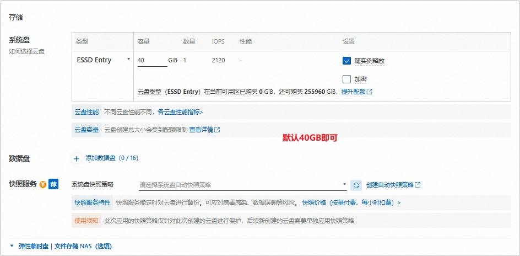The image size is (520, 256).
Task: Open the 各云盘性能指标 link
Action: pyautogui.click(x=181, y=112)
